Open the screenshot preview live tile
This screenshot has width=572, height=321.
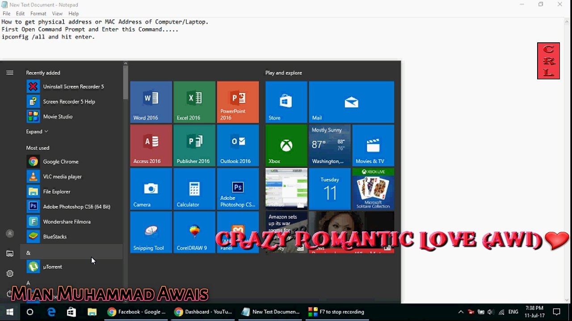[286, 189]
